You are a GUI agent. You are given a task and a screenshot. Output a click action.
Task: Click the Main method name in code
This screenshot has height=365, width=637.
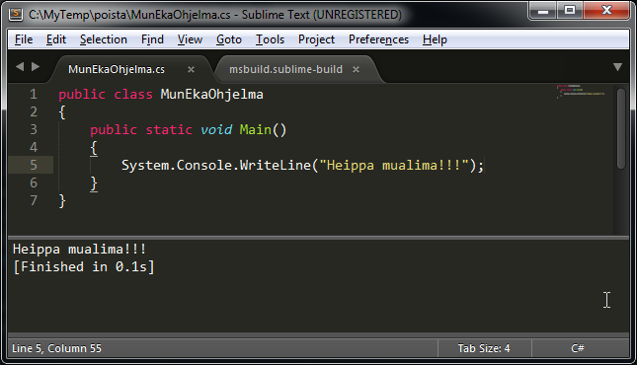point(255,129)
